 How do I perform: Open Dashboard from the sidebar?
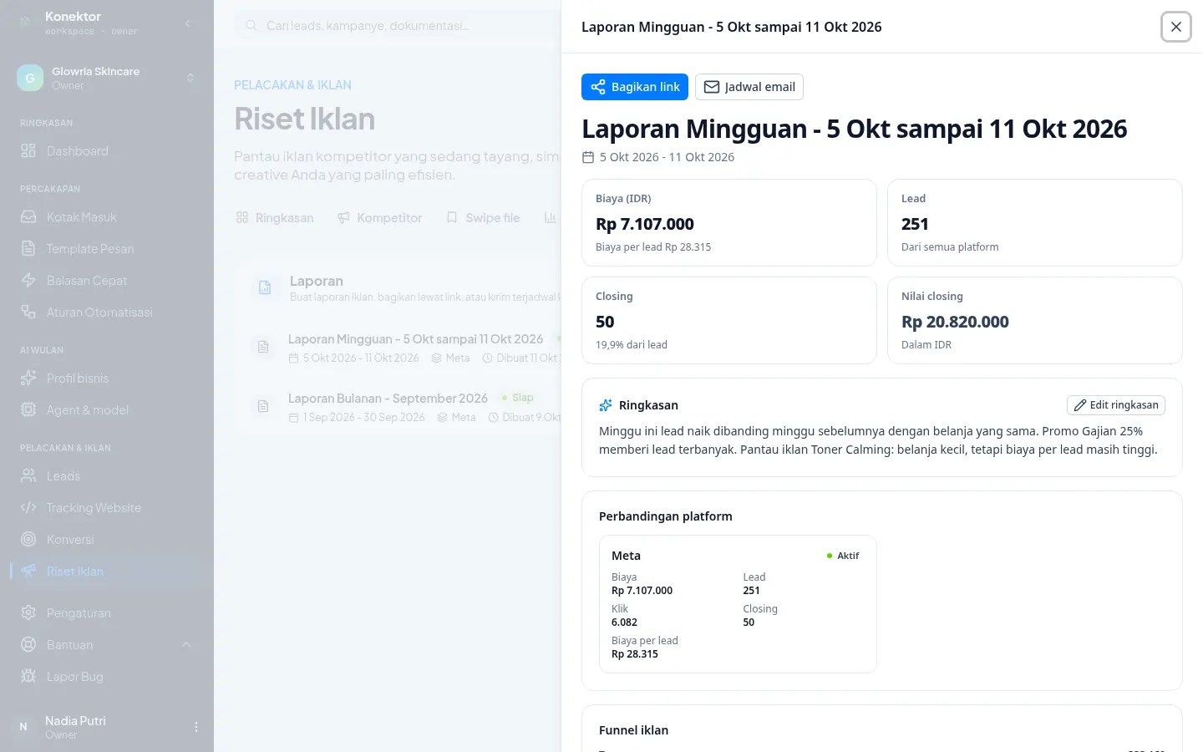point(106,151)
